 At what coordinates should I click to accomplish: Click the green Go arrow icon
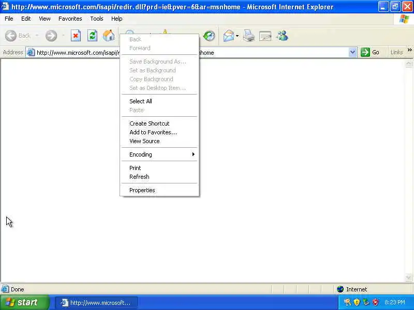tap(365, 52)
